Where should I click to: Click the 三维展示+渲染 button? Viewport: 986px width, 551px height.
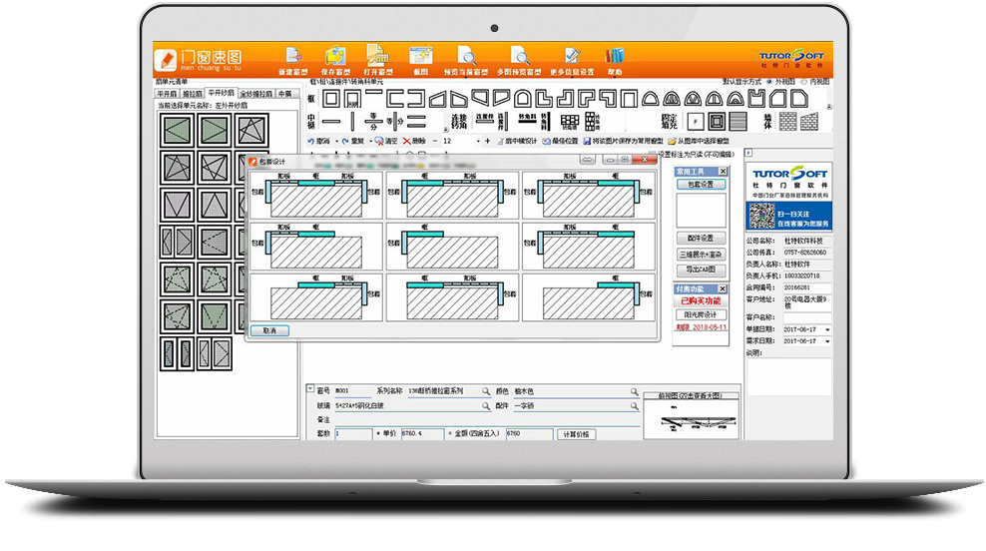702,255
